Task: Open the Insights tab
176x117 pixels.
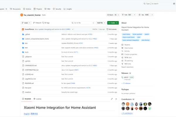Action: [68, 9]
